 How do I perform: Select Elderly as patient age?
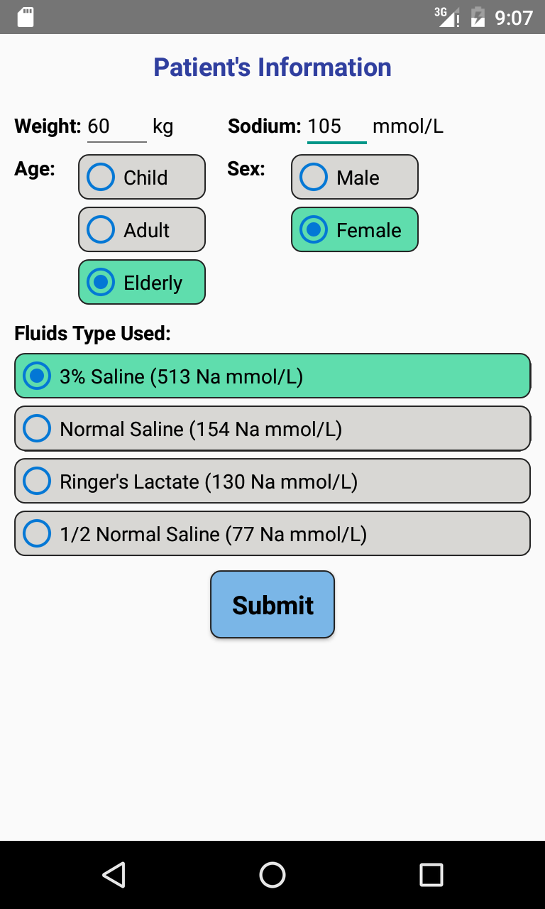141,282
